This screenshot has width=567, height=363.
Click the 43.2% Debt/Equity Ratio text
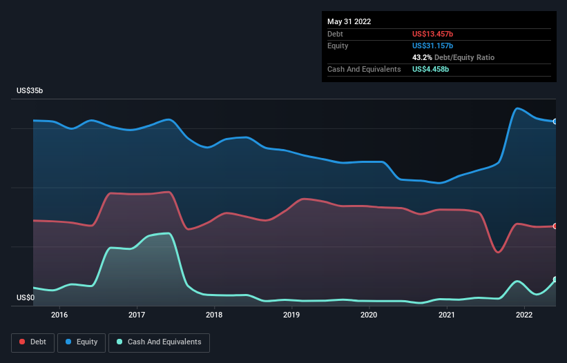click(454, 57)
